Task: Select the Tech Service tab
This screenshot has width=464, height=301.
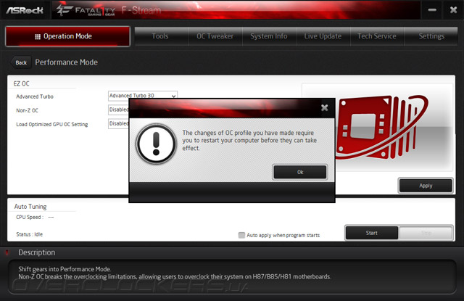Action: coord(377,36)
